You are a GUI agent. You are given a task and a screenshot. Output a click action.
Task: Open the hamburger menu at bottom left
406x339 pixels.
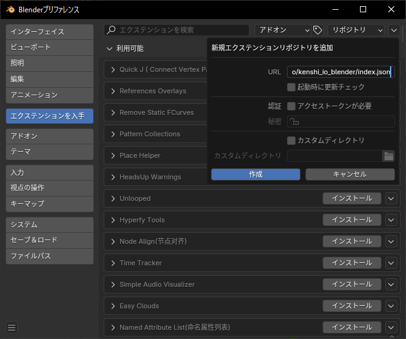pyautogui.click(x=12, y=327)
